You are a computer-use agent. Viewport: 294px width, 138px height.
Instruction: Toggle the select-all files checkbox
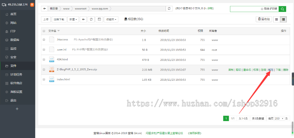[x=44, y=31]
